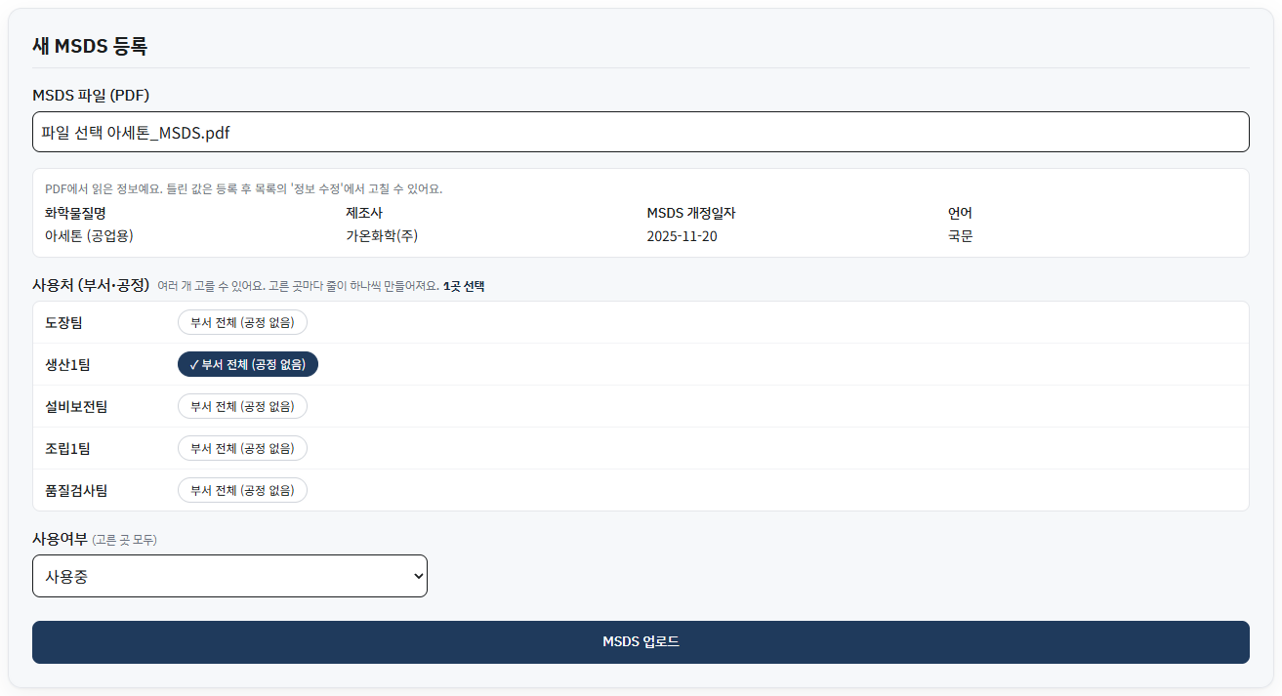This screenshot has height=696, width=1282.
Task: Click the 사용여부 field label
Action: pyautogui.click(x=60, y=539)
